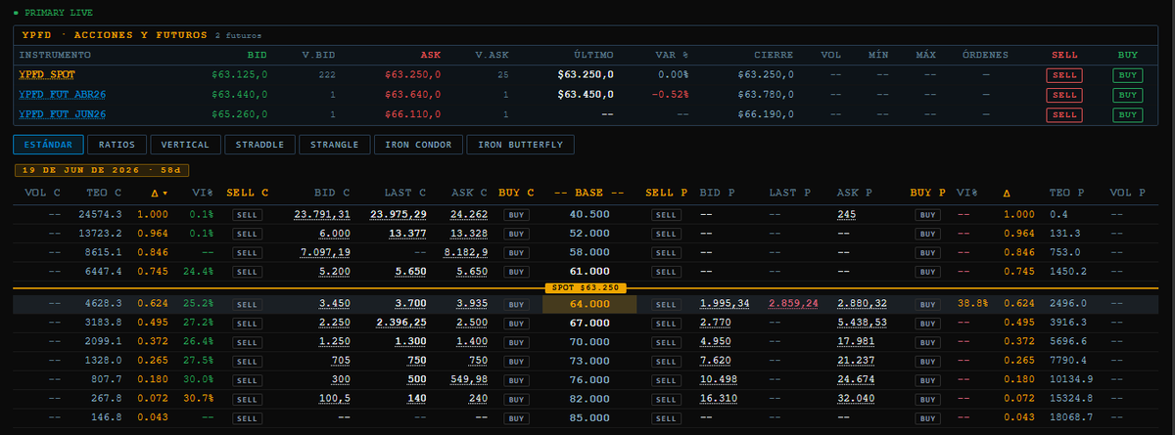Open the VERTICAL strategy tab

click(185, 145)
